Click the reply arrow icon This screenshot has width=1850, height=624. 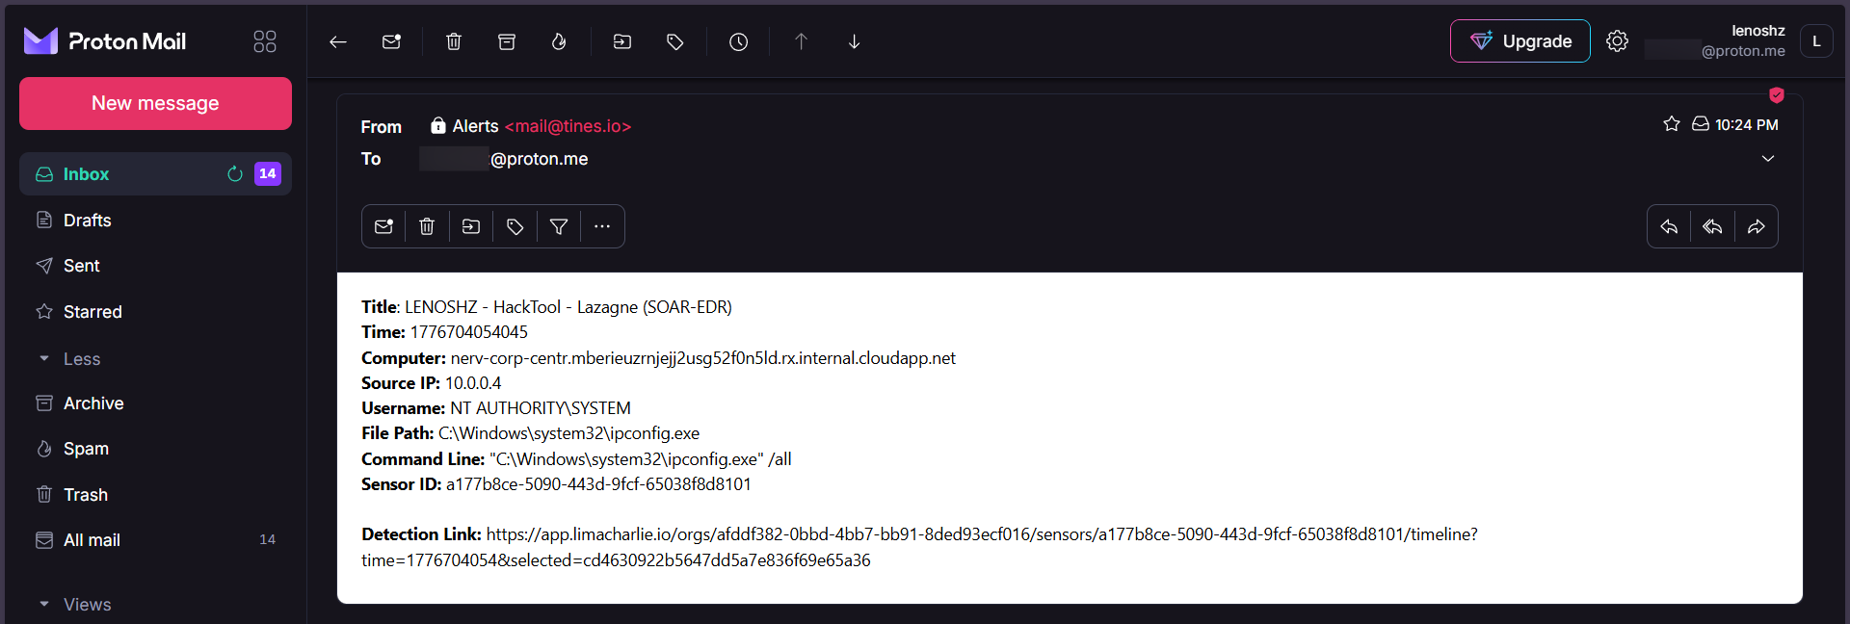[x=1669, y=226]
